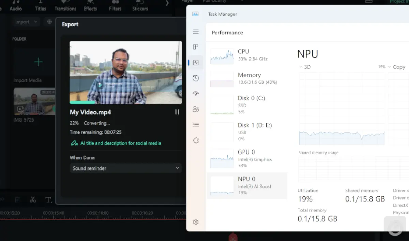Open the Task Manager navigation hamburger menu

tap(196, 32)
